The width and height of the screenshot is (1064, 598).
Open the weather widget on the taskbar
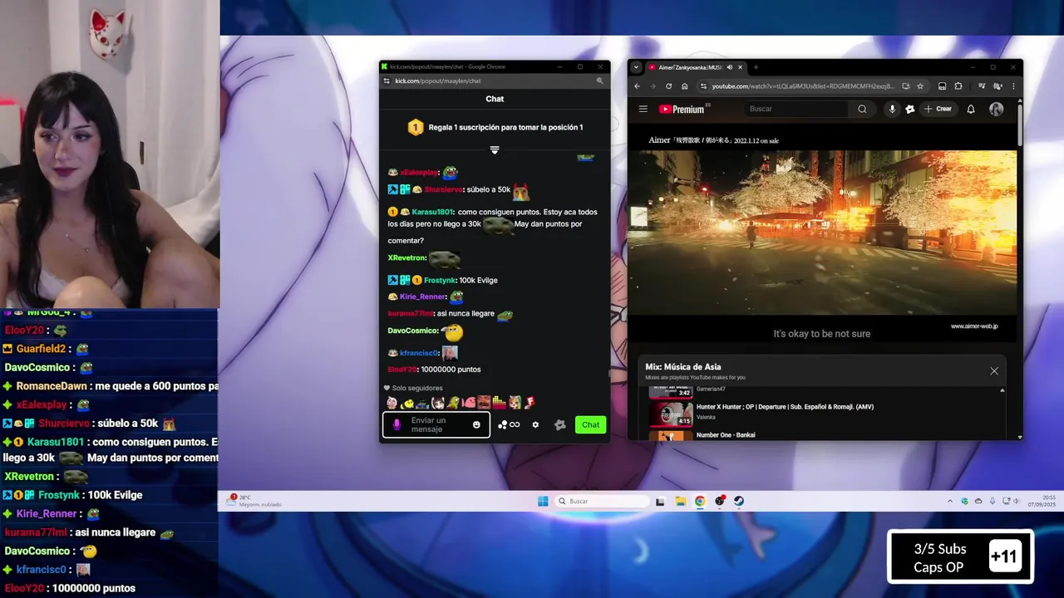tap(254, 500)
